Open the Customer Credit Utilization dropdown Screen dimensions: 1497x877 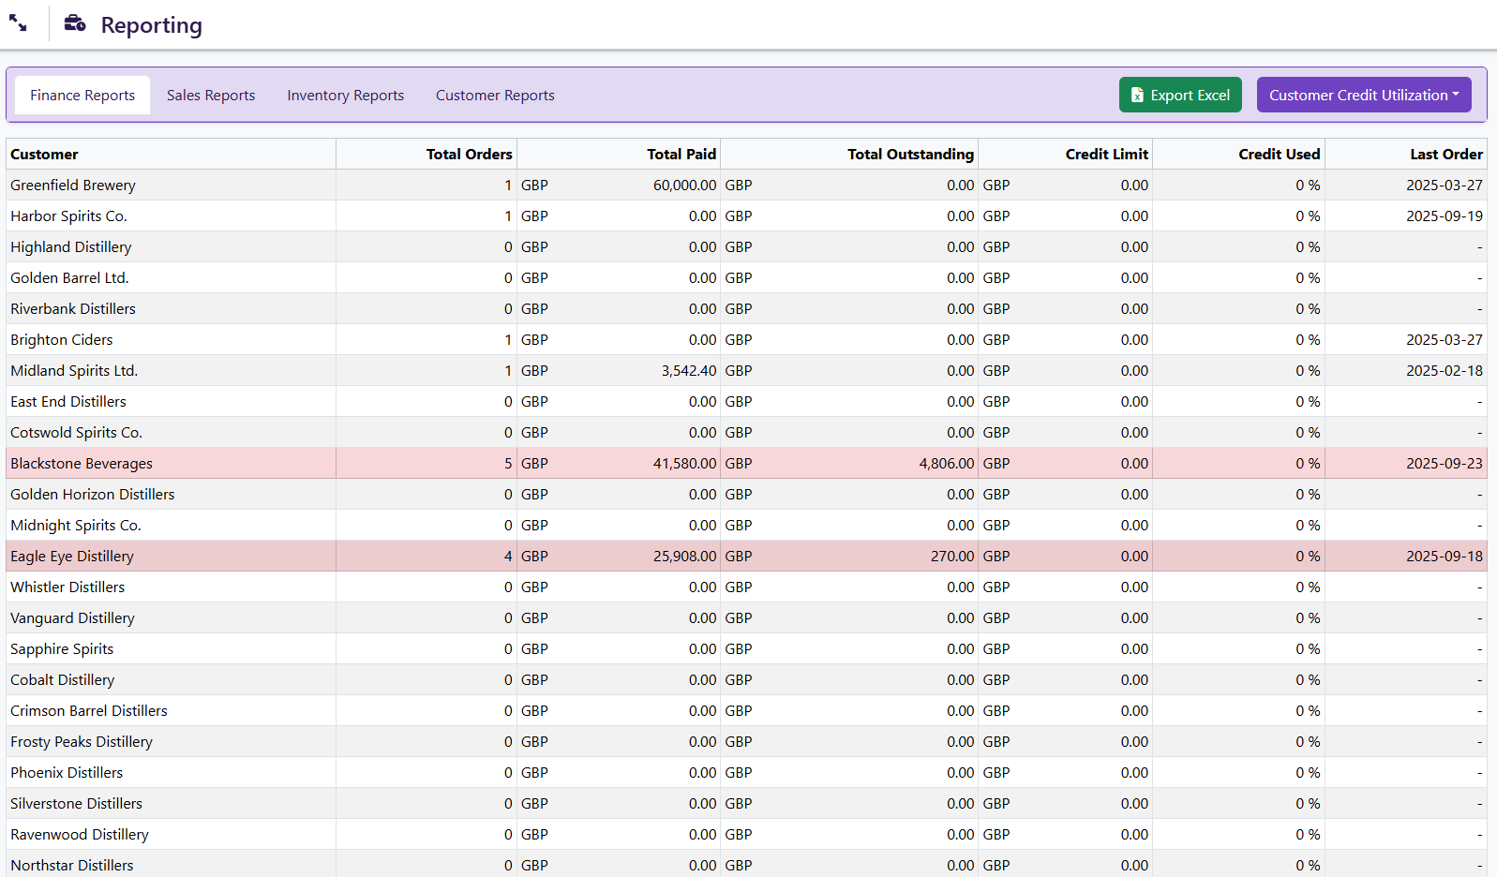1363,95
